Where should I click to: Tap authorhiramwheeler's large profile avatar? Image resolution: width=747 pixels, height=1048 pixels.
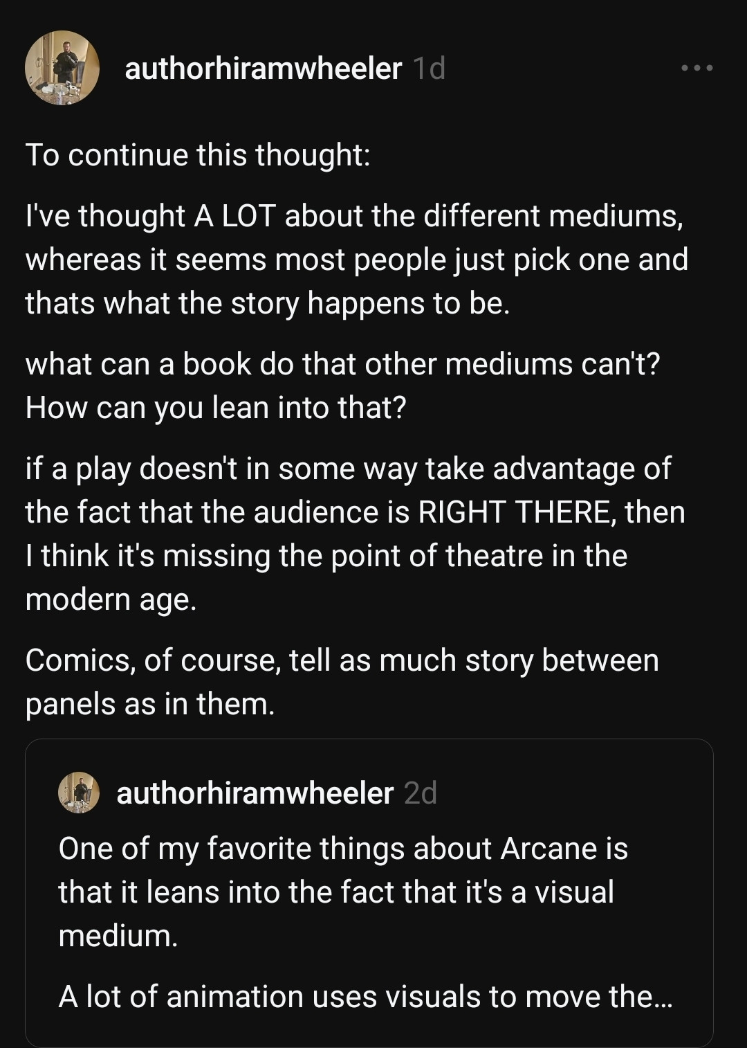pyautogui.click(x=62, y=68)
